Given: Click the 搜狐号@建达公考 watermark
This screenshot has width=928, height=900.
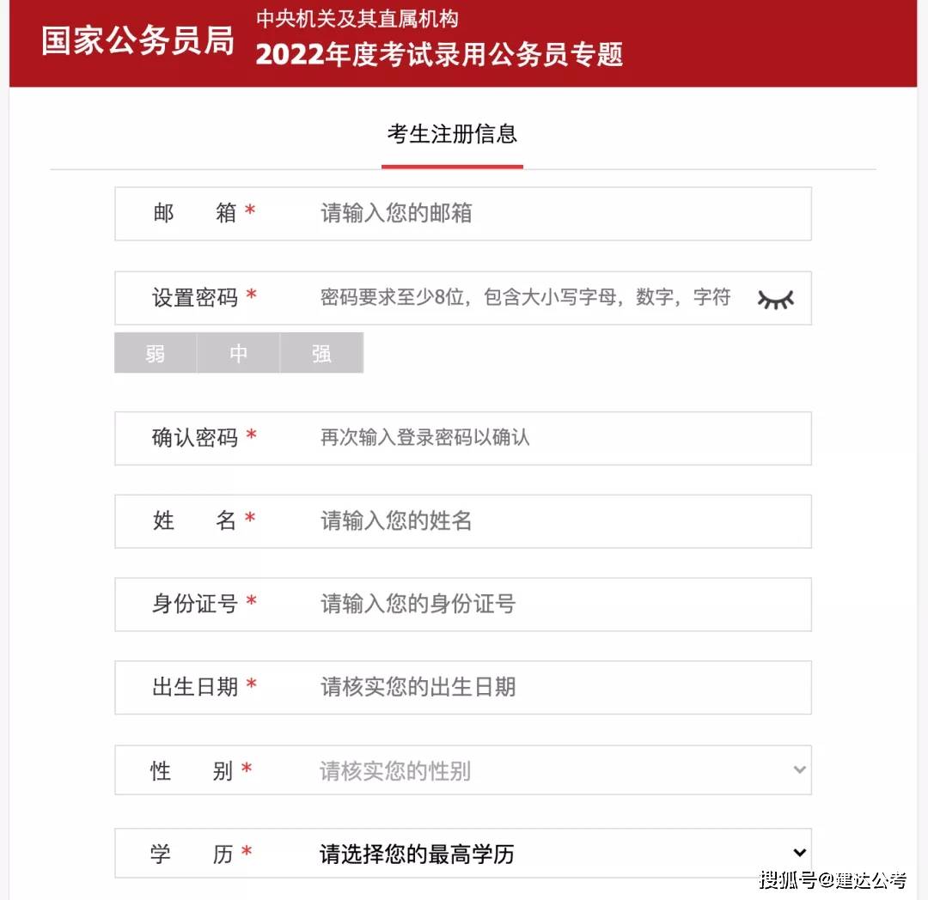Looking at the screenshot, I should coord(833,879).
